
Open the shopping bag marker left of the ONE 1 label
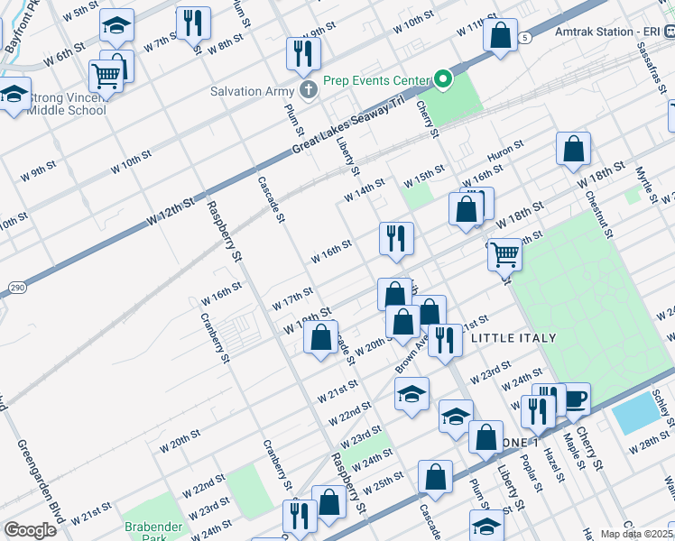point(485,439)
